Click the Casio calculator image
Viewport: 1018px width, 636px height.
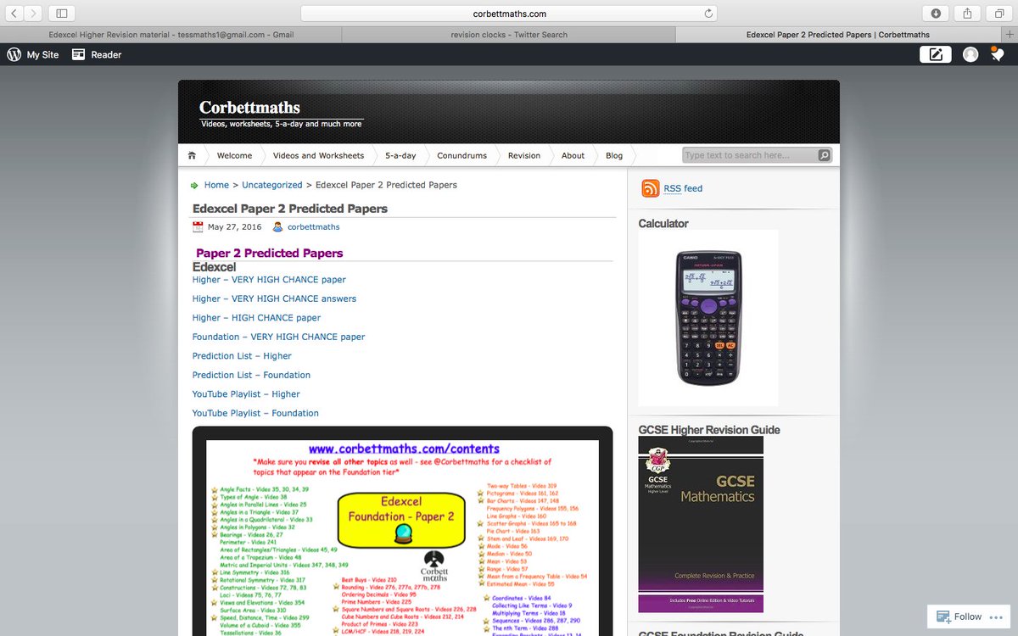click(x=708, y=317)
